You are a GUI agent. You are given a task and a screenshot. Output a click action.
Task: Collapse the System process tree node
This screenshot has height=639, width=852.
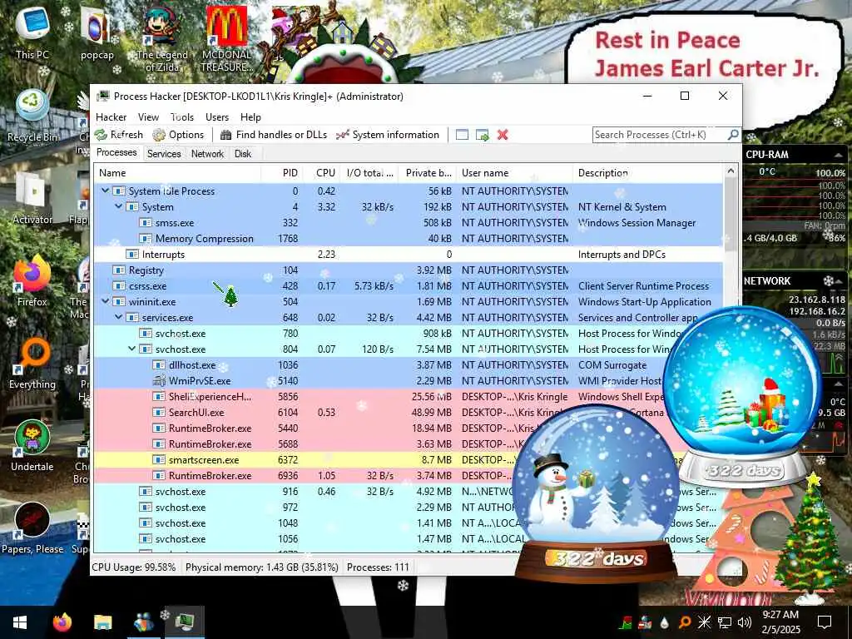pyautogui.click(x=118, y=206)
